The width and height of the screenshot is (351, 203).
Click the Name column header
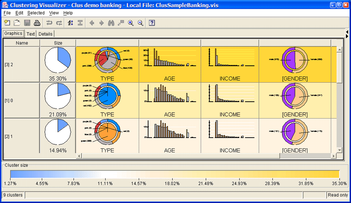coord(22,43)
